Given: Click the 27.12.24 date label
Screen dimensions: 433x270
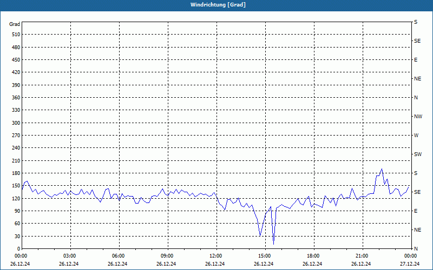Looking at the screenshot, I should [410, 264].
